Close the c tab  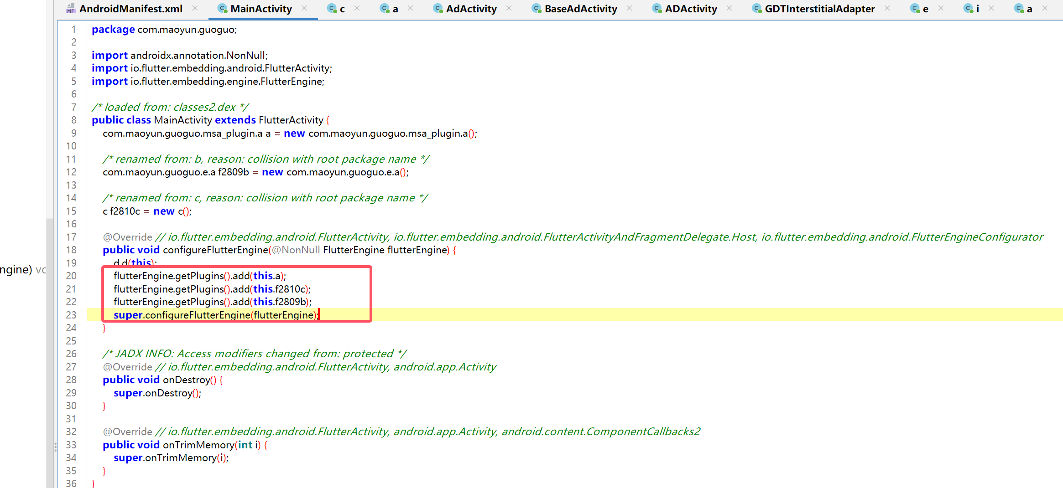pos(357,8)
